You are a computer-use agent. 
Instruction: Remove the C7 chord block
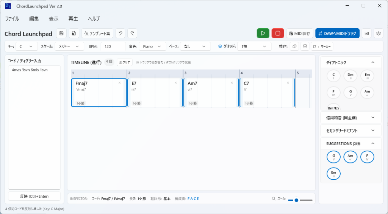tap(288, 83)
